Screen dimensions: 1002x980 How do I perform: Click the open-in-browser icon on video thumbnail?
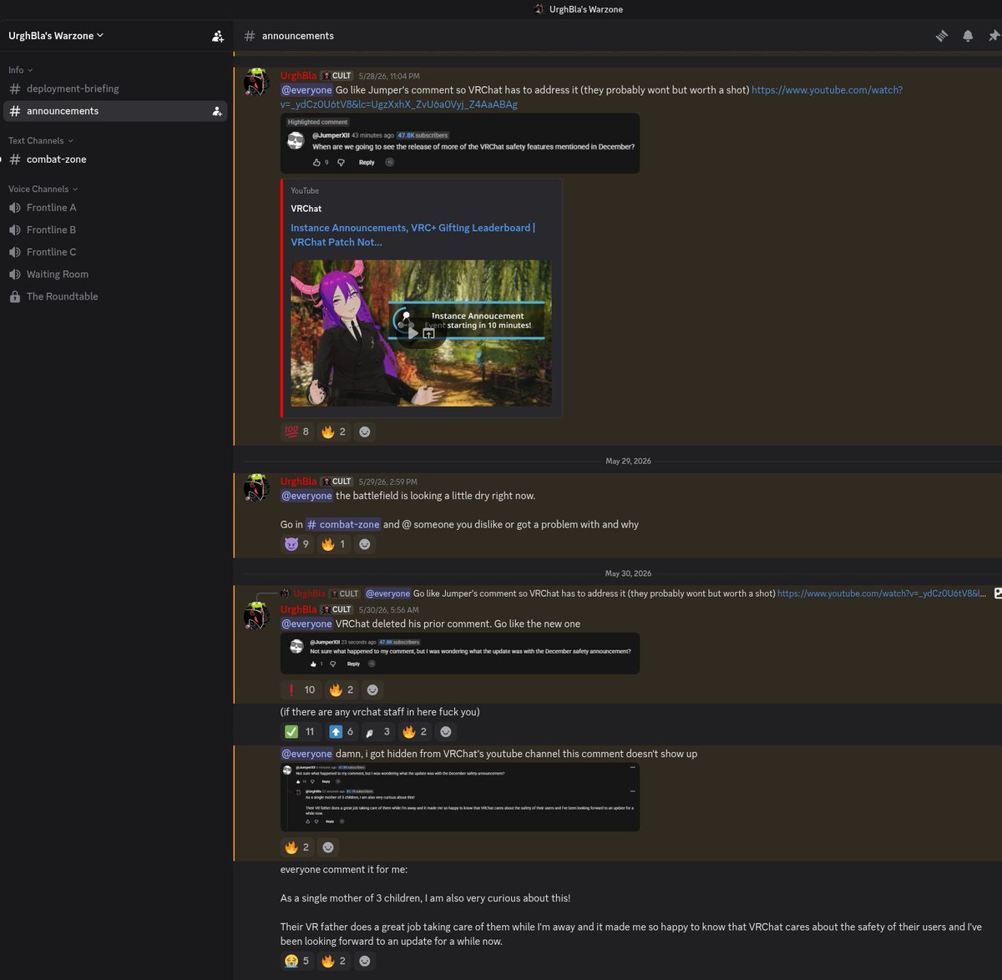click(429, 333)
